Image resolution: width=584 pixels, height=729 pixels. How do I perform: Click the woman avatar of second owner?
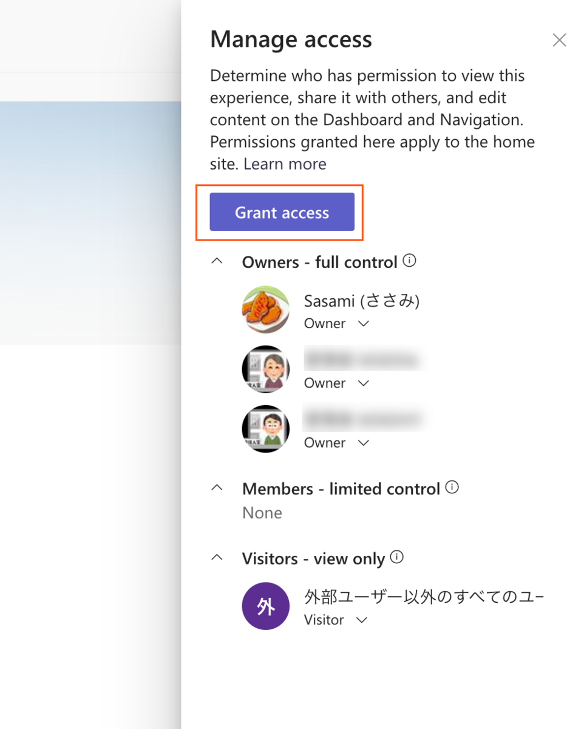pos(265,369)
